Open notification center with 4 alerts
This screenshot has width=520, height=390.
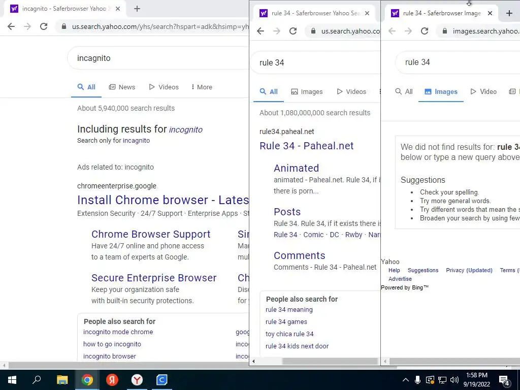tap(504, 380)
